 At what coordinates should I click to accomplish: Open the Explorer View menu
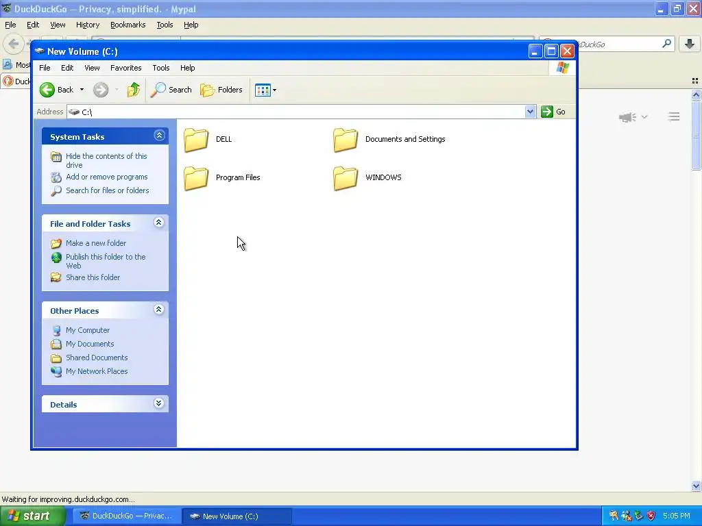(92, 68)
